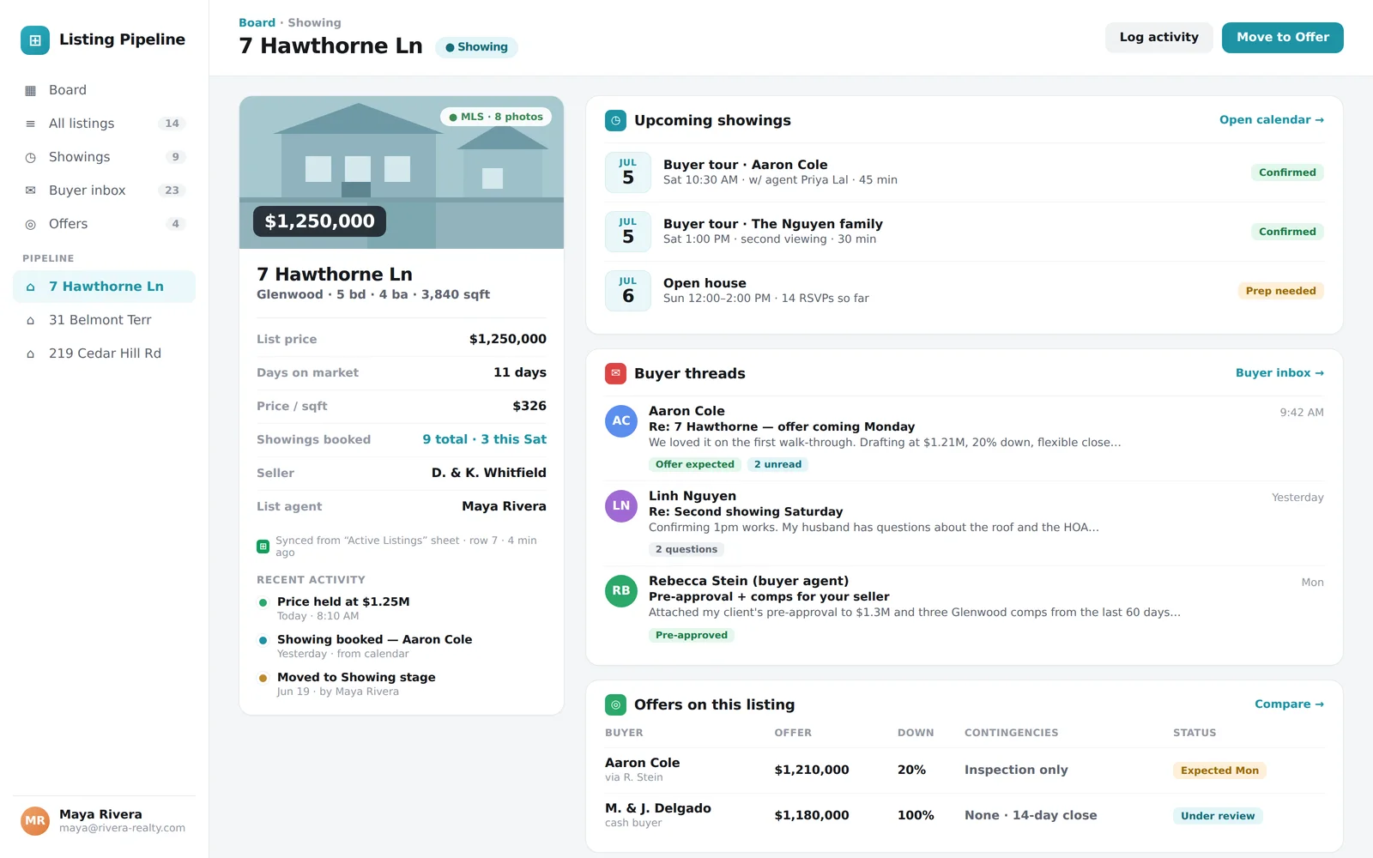
Task: Click Aaron Cole's AC avatar
Action: [621, 421]
